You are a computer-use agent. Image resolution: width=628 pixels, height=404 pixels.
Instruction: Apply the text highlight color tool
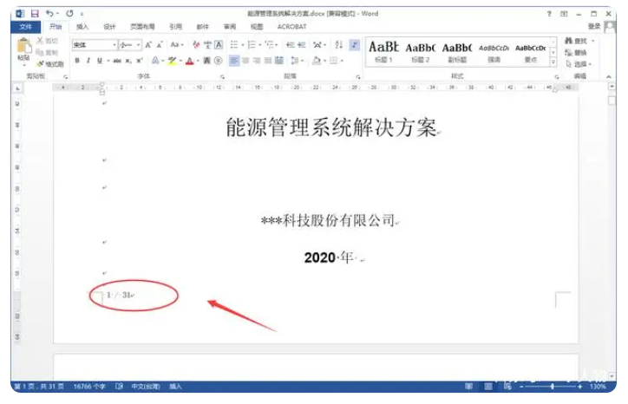[173, 61]
